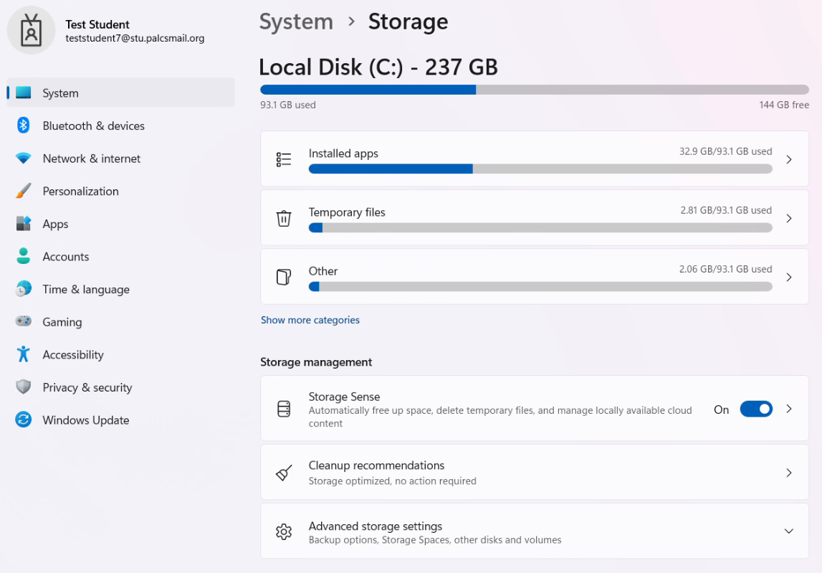Open Other category details via chevron
The image size is (822, 573).
click(x=789, y=277)
